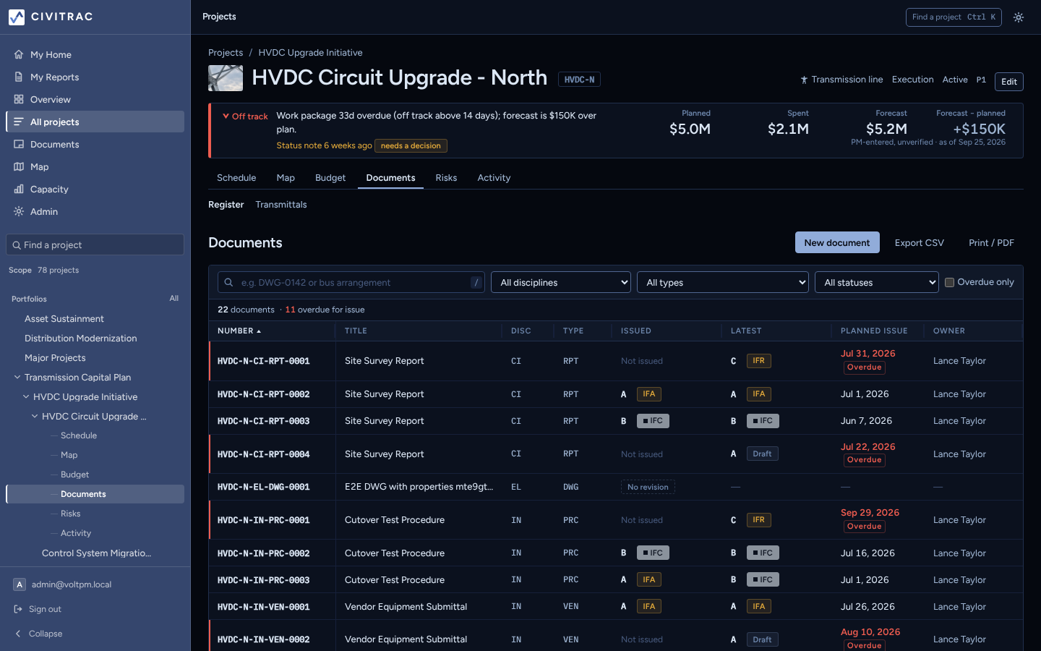Click the New document button
This screenshot has width=1041, height=651.
pyautogui.click(x=837, y=242)
